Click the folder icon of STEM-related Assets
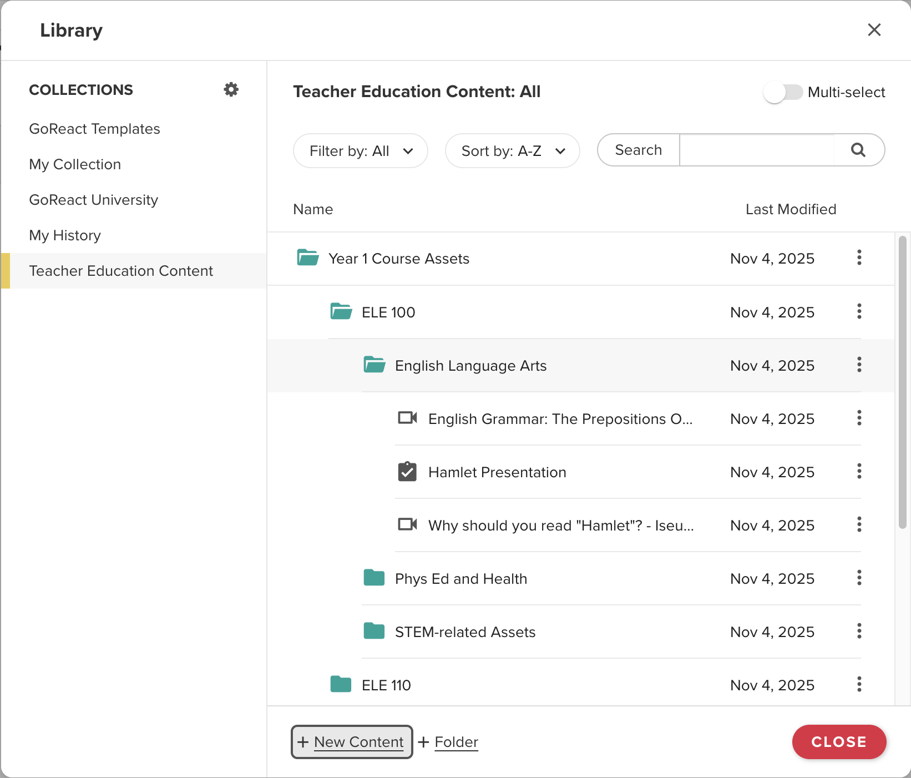911x778 pixels. 374,632
